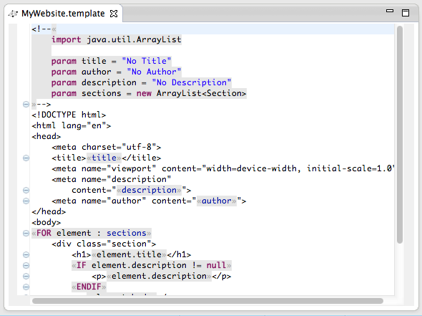Collapse the FOR element : sections block
The width and height of the screenshot is (422, 316).
click(26, 233)
